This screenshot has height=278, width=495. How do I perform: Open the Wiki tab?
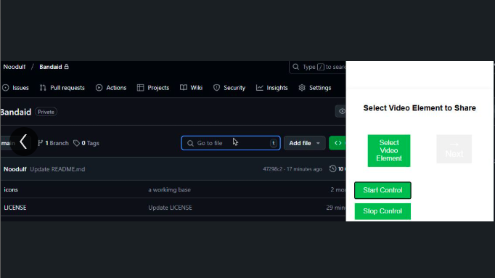(x=192, y=88)
